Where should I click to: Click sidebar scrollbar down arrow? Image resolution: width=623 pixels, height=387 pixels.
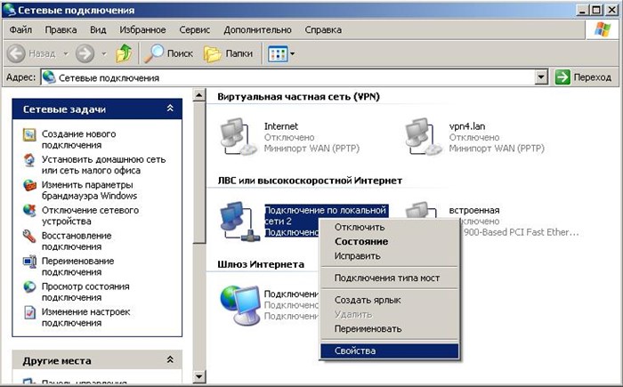[x=198, y=375]
